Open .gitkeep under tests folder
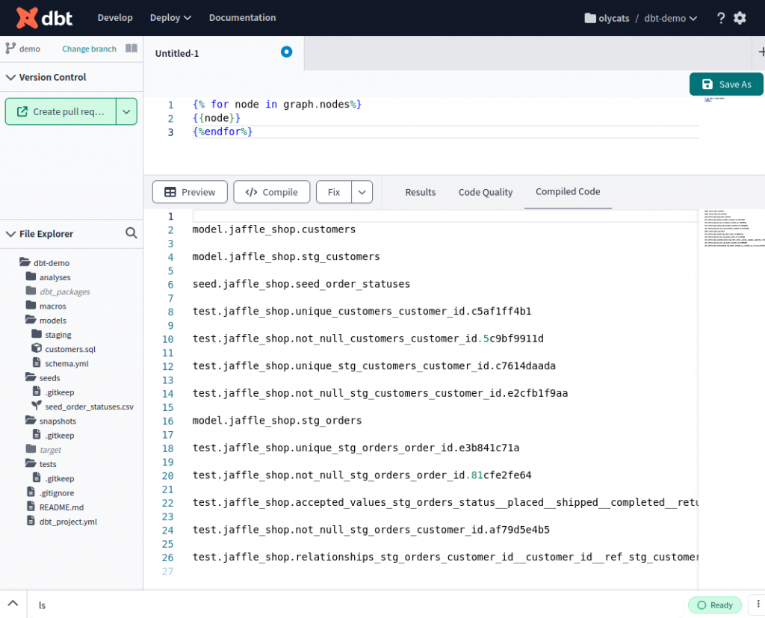This screenshot has width=765, height=618. click(x=60, y=478)
